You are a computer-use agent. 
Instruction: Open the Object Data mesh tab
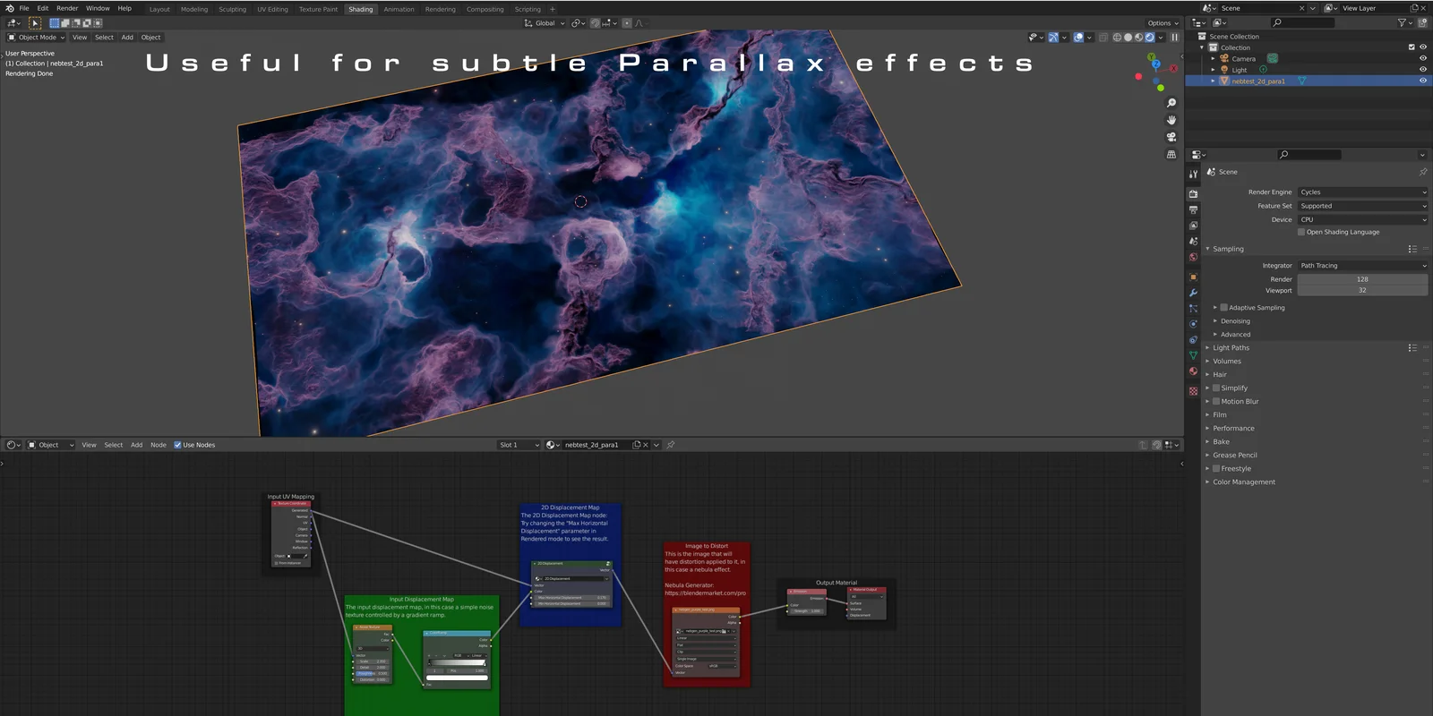point(1193,355)
